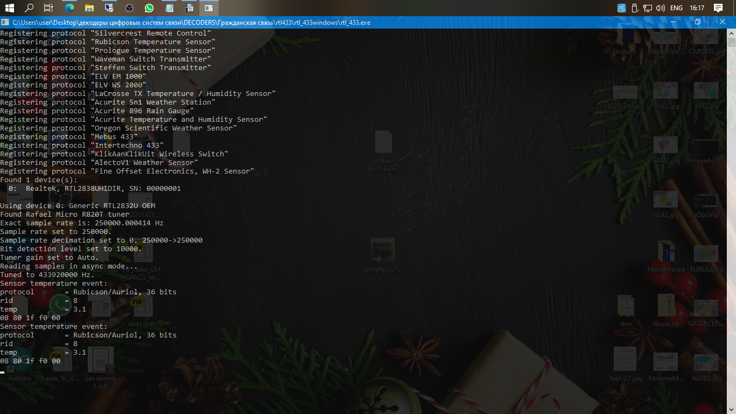
Task: Open File Explorer from the taskbar
Action: [89, 8]
